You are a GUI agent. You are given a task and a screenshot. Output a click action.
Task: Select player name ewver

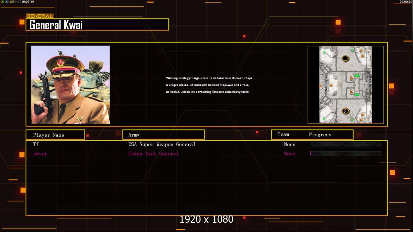[x=40, y=154]
